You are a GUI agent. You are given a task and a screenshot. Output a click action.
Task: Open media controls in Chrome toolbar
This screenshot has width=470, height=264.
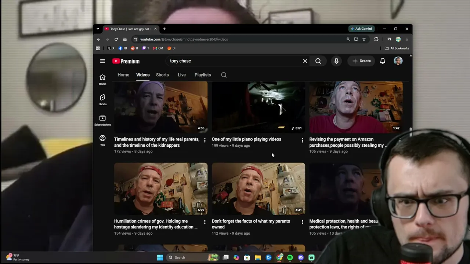tap(389, 39)
